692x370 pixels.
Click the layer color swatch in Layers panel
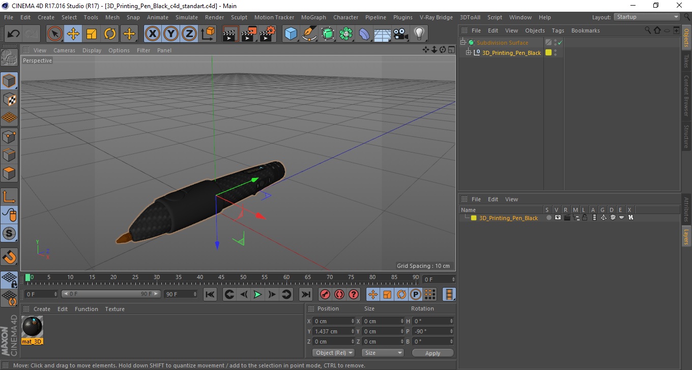474,218
